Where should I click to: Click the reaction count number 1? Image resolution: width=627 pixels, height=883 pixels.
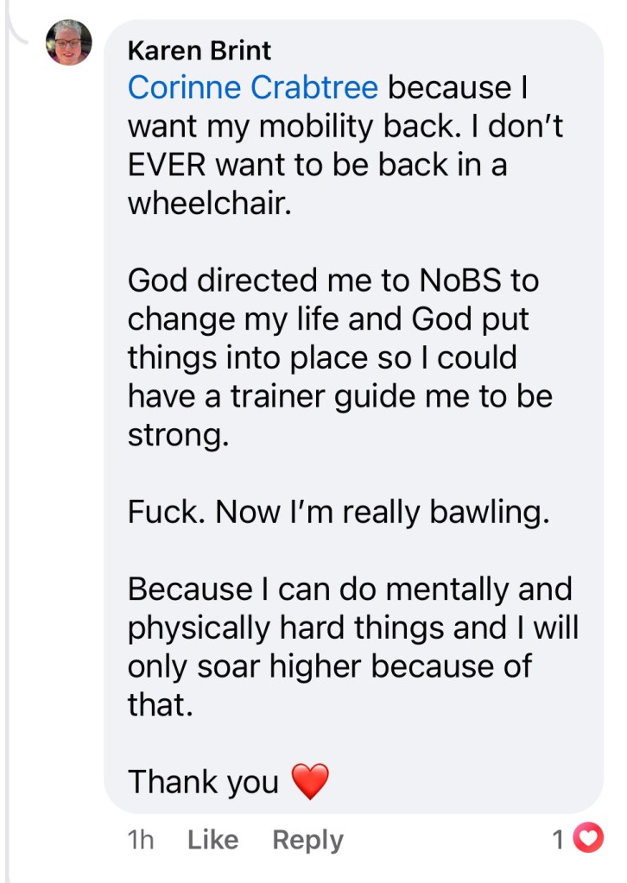click(x=559, y=839)
